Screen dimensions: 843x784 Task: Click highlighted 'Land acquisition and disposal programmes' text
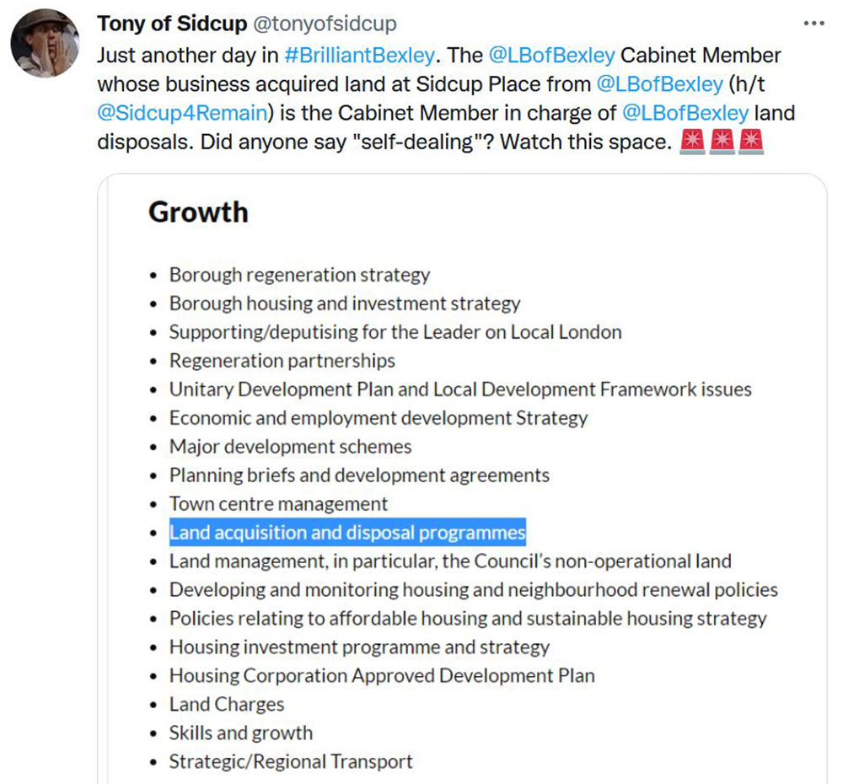point(347,533)
